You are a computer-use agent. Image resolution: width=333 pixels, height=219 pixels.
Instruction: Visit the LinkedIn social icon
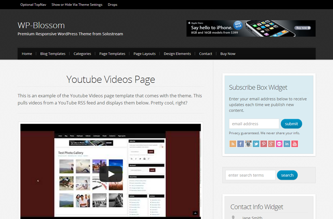(x=287, y=144)
